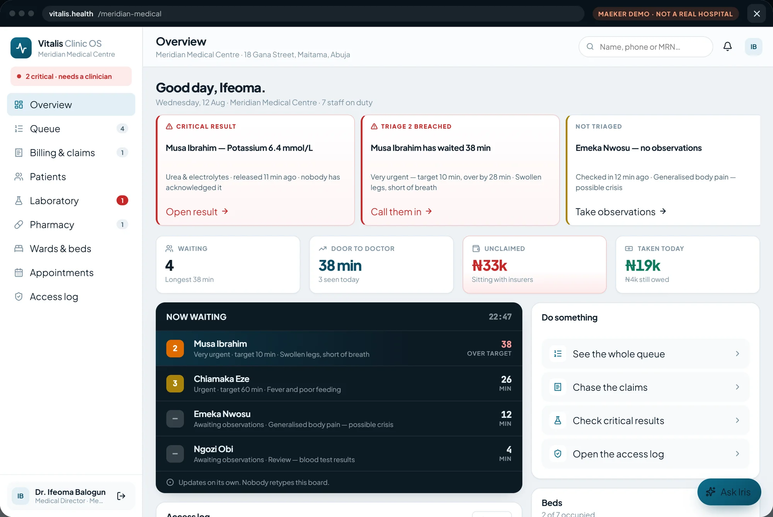Open the Laboratory section

pyautogui.click(x=71, y=200)
